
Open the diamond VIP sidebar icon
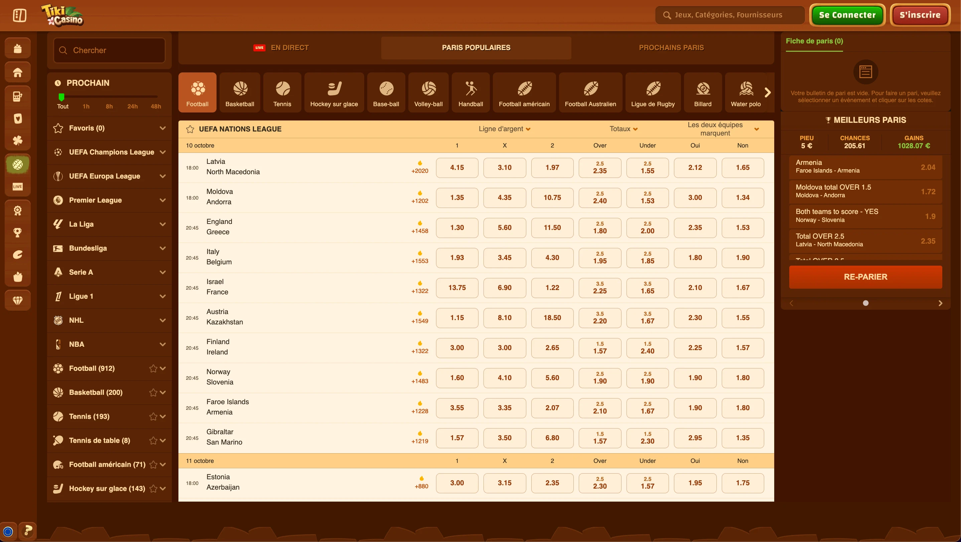point(17,300)
